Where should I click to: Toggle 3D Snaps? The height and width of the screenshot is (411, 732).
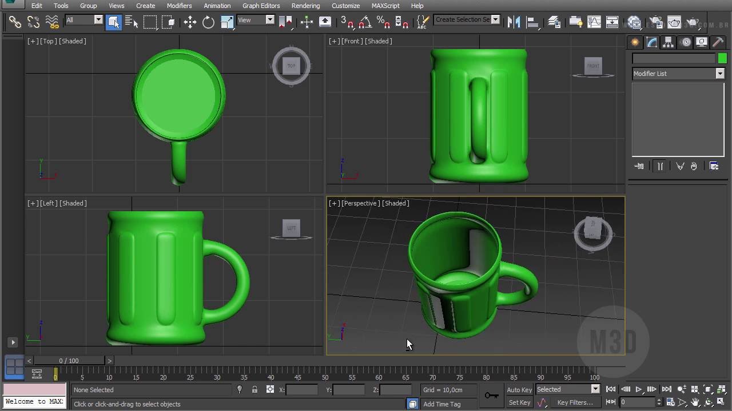347,22
